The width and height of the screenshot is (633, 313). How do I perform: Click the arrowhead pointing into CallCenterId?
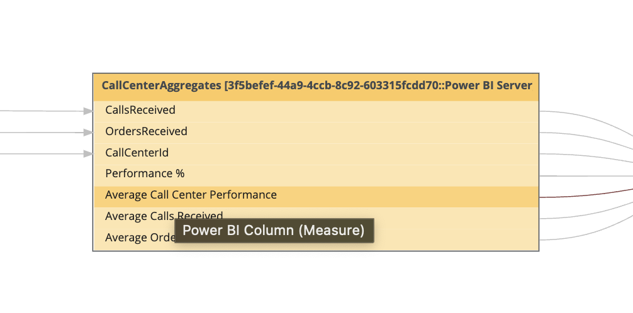88,153
